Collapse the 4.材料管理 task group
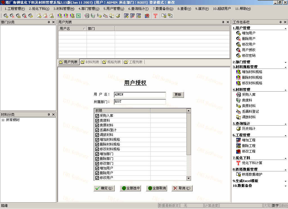This screenshot has width=288, height=209. (285, 90)
